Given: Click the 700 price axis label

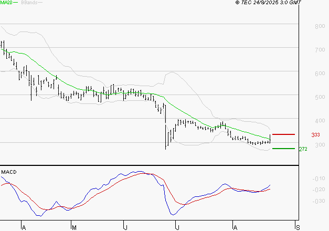Looking at the screenshot, I should point(319,50).
